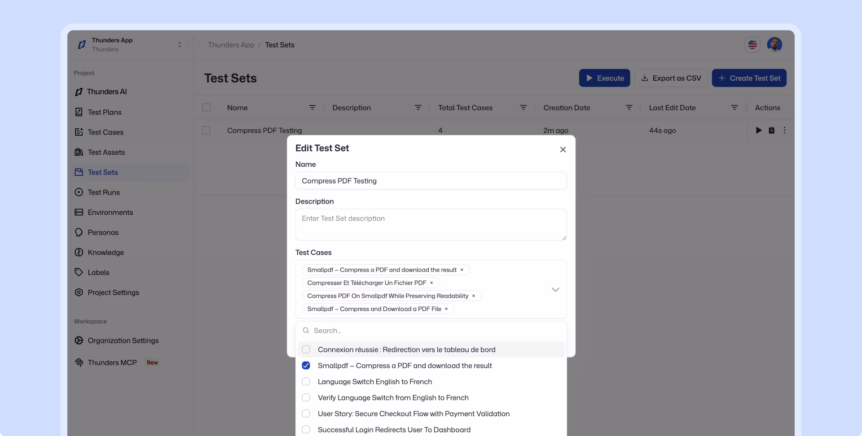The image size is (862, 436).
Task: Click the Thunders MCP New badge
Action: coord(152,362)
